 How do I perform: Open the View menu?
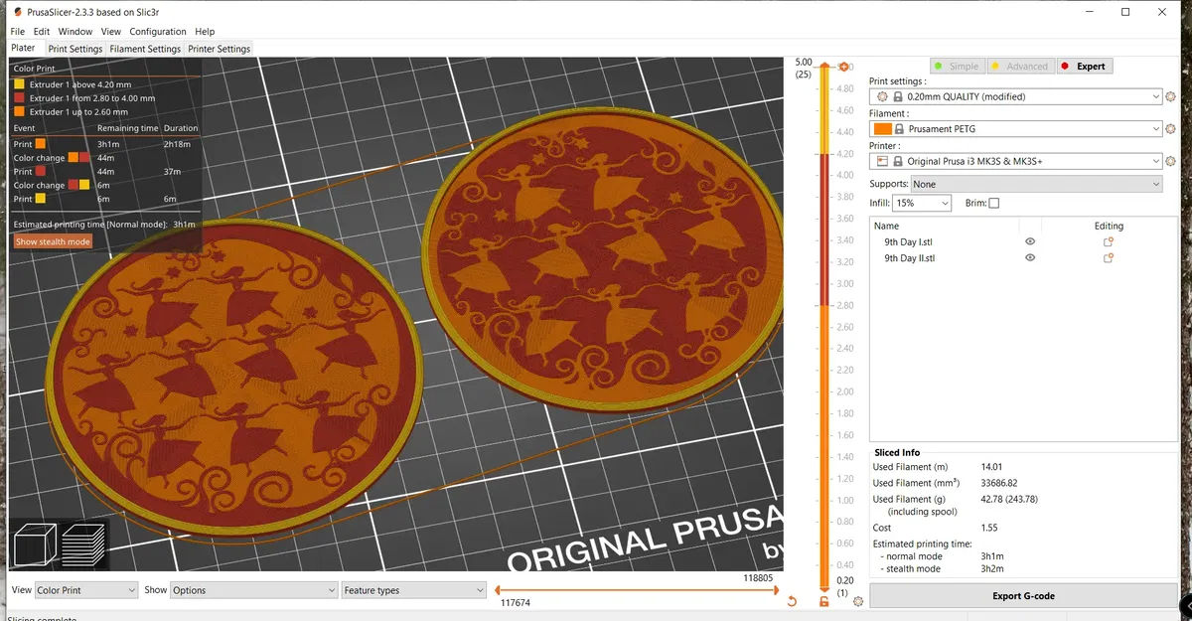click(x=111, y=32)
